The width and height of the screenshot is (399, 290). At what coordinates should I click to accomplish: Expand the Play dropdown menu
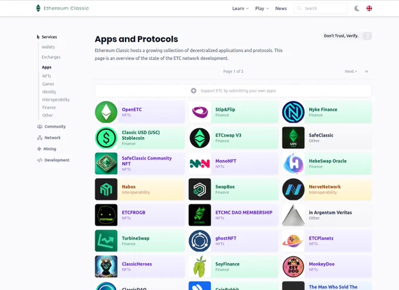(x=262, y=8)
